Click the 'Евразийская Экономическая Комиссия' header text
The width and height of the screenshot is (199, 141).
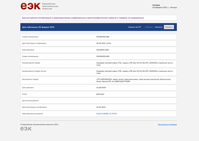pos(50,6)
